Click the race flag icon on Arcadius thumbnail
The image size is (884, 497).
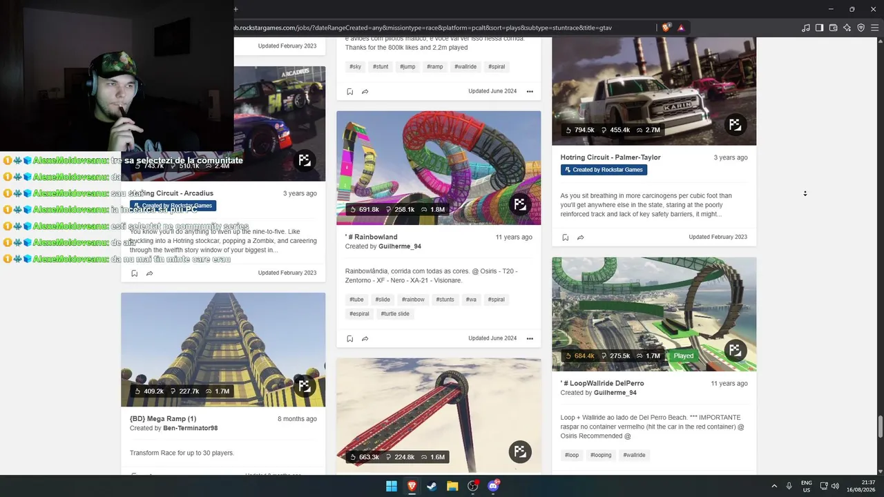(305, 160)
